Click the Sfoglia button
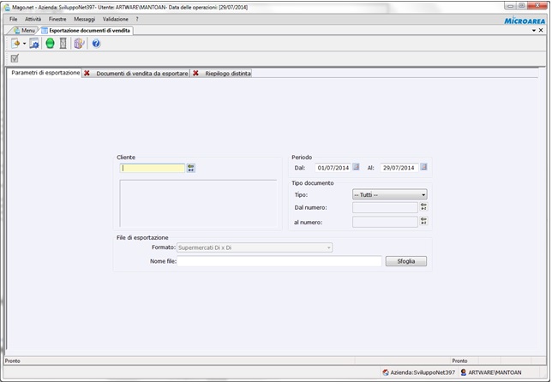Image resolution: width=552 pixels, height=387 pixels. click(405, 261)
